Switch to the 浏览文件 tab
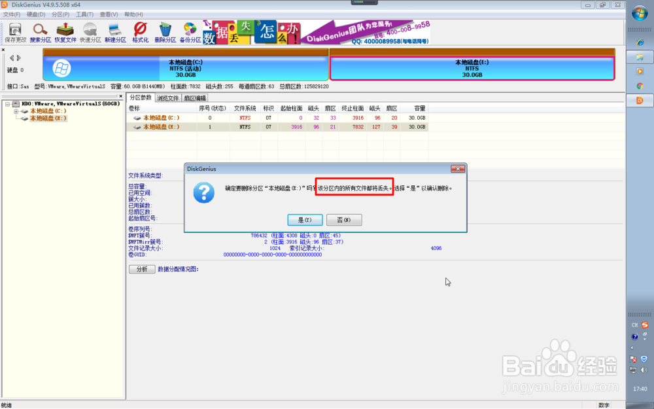The height and width of the screenshot is (409, 654). coord(167,99)
